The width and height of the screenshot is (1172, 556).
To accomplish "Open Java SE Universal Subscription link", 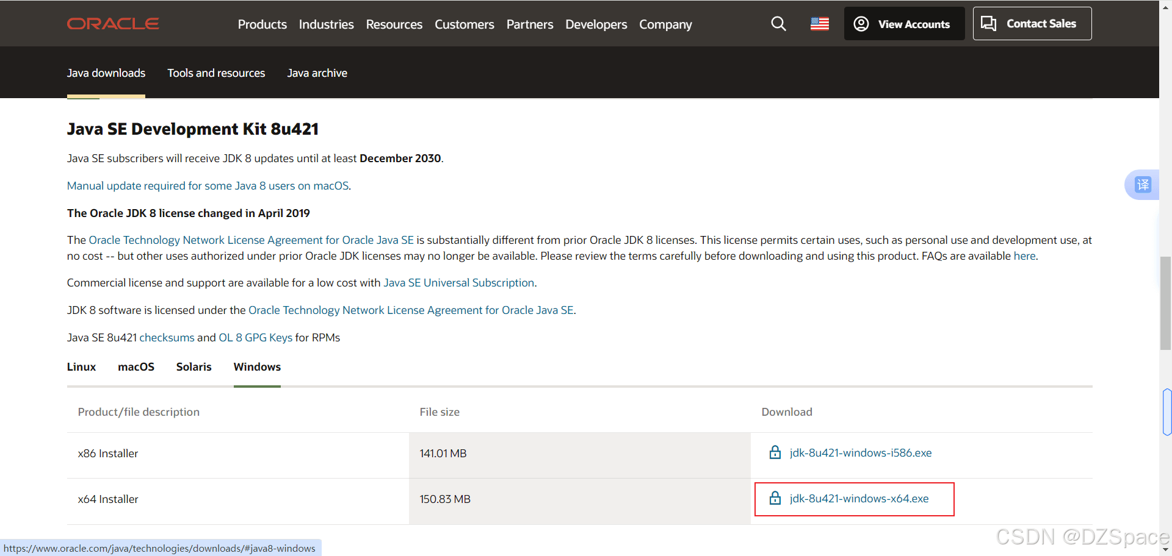I will pos(458,283).
